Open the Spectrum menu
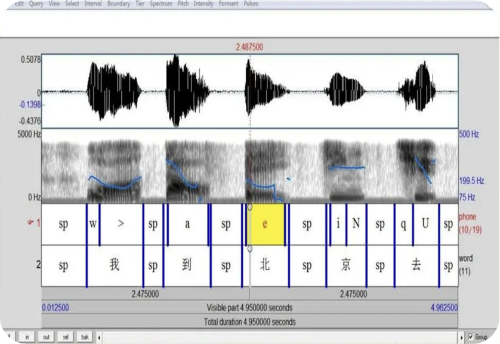The height and width of the screenshot is (344, 500). click(x=161, y=4)
